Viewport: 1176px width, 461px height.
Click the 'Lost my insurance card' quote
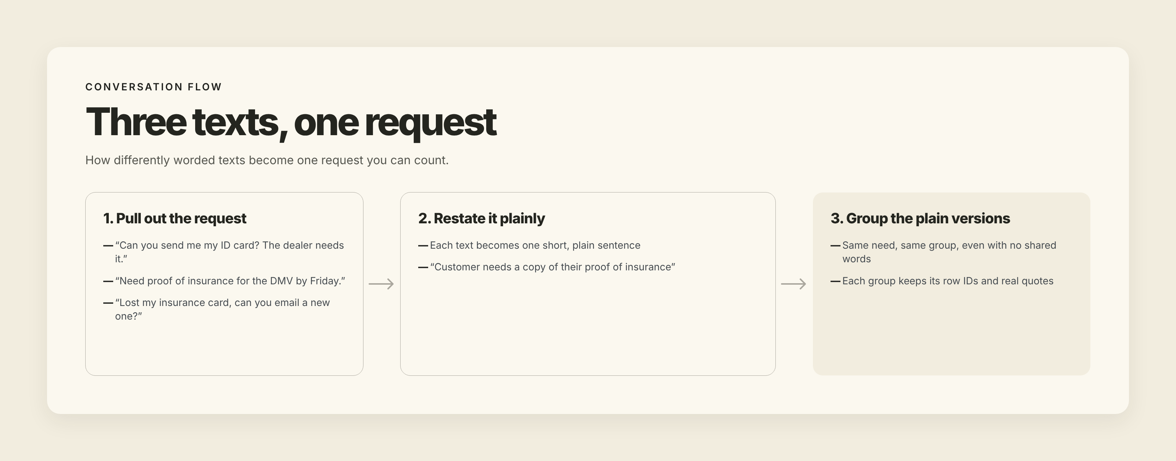coord(222,309)
